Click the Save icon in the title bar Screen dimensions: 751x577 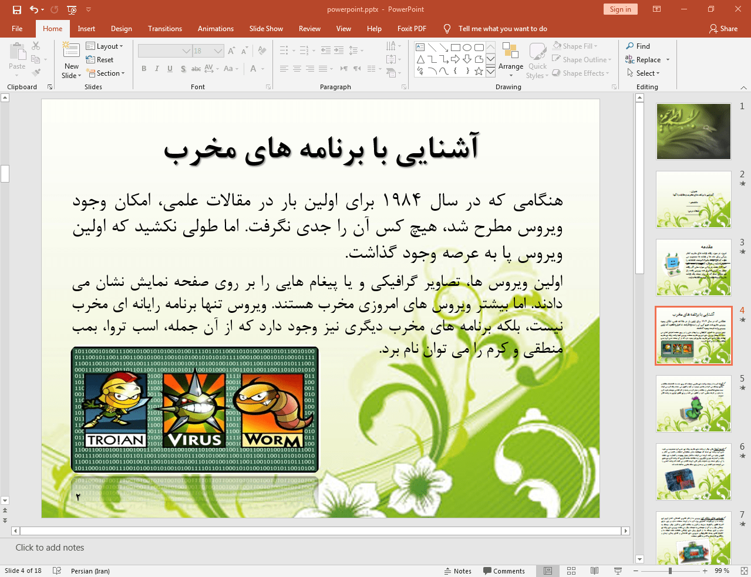tap(17, 9)
